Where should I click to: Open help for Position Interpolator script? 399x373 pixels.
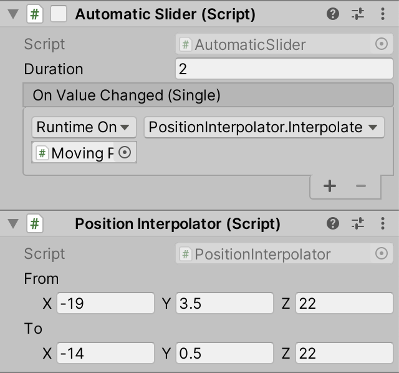[x=333, y=223]
